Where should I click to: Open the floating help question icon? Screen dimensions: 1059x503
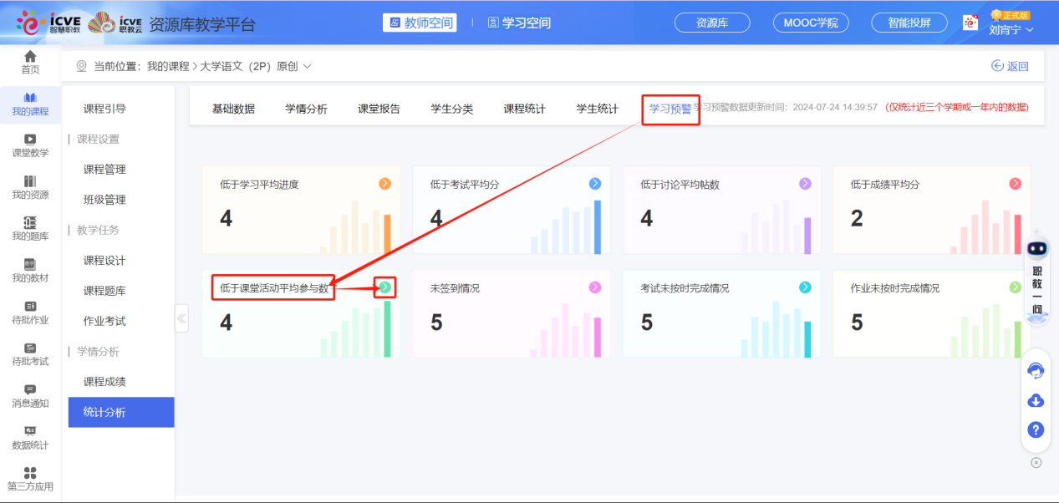(1035, 429)
